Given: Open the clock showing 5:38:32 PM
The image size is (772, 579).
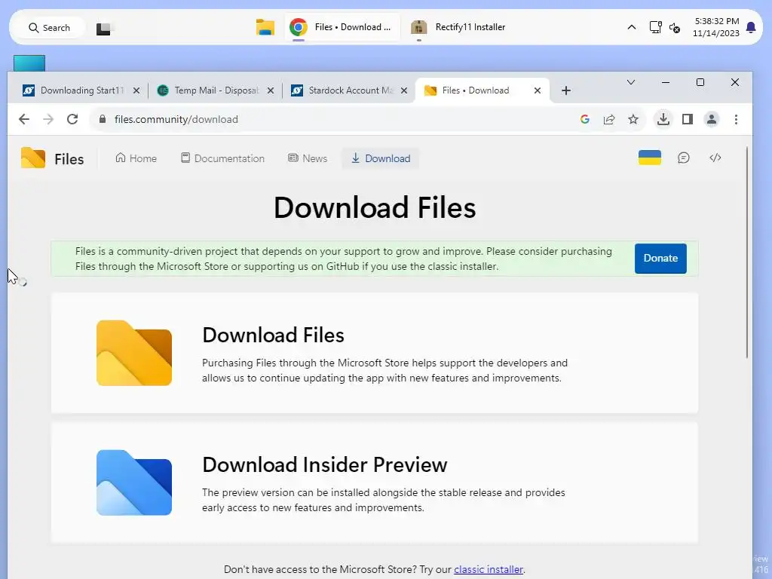Looking at the screenshot, I should (716, 27).
